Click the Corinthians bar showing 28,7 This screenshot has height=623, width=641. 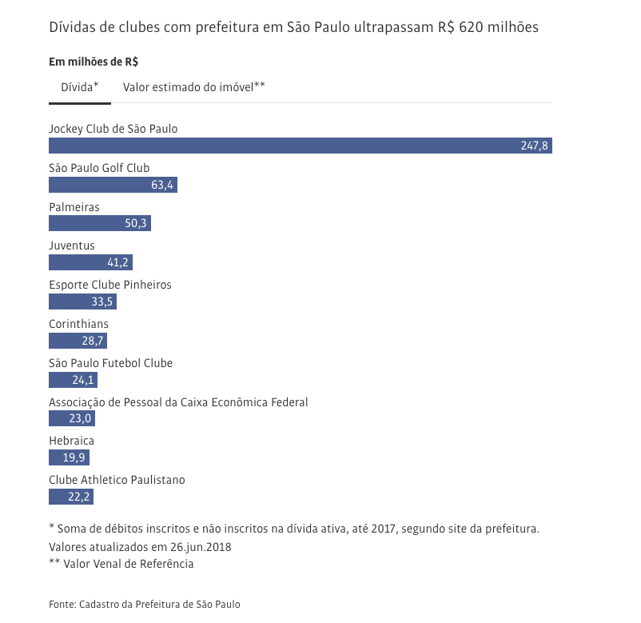click(78, 341)
